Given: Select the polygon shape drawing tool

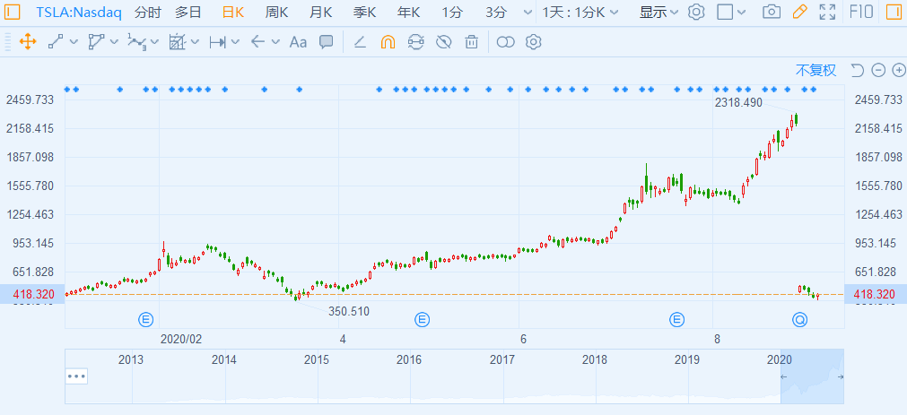Looking at the screenshot, I should coord(95,41).
